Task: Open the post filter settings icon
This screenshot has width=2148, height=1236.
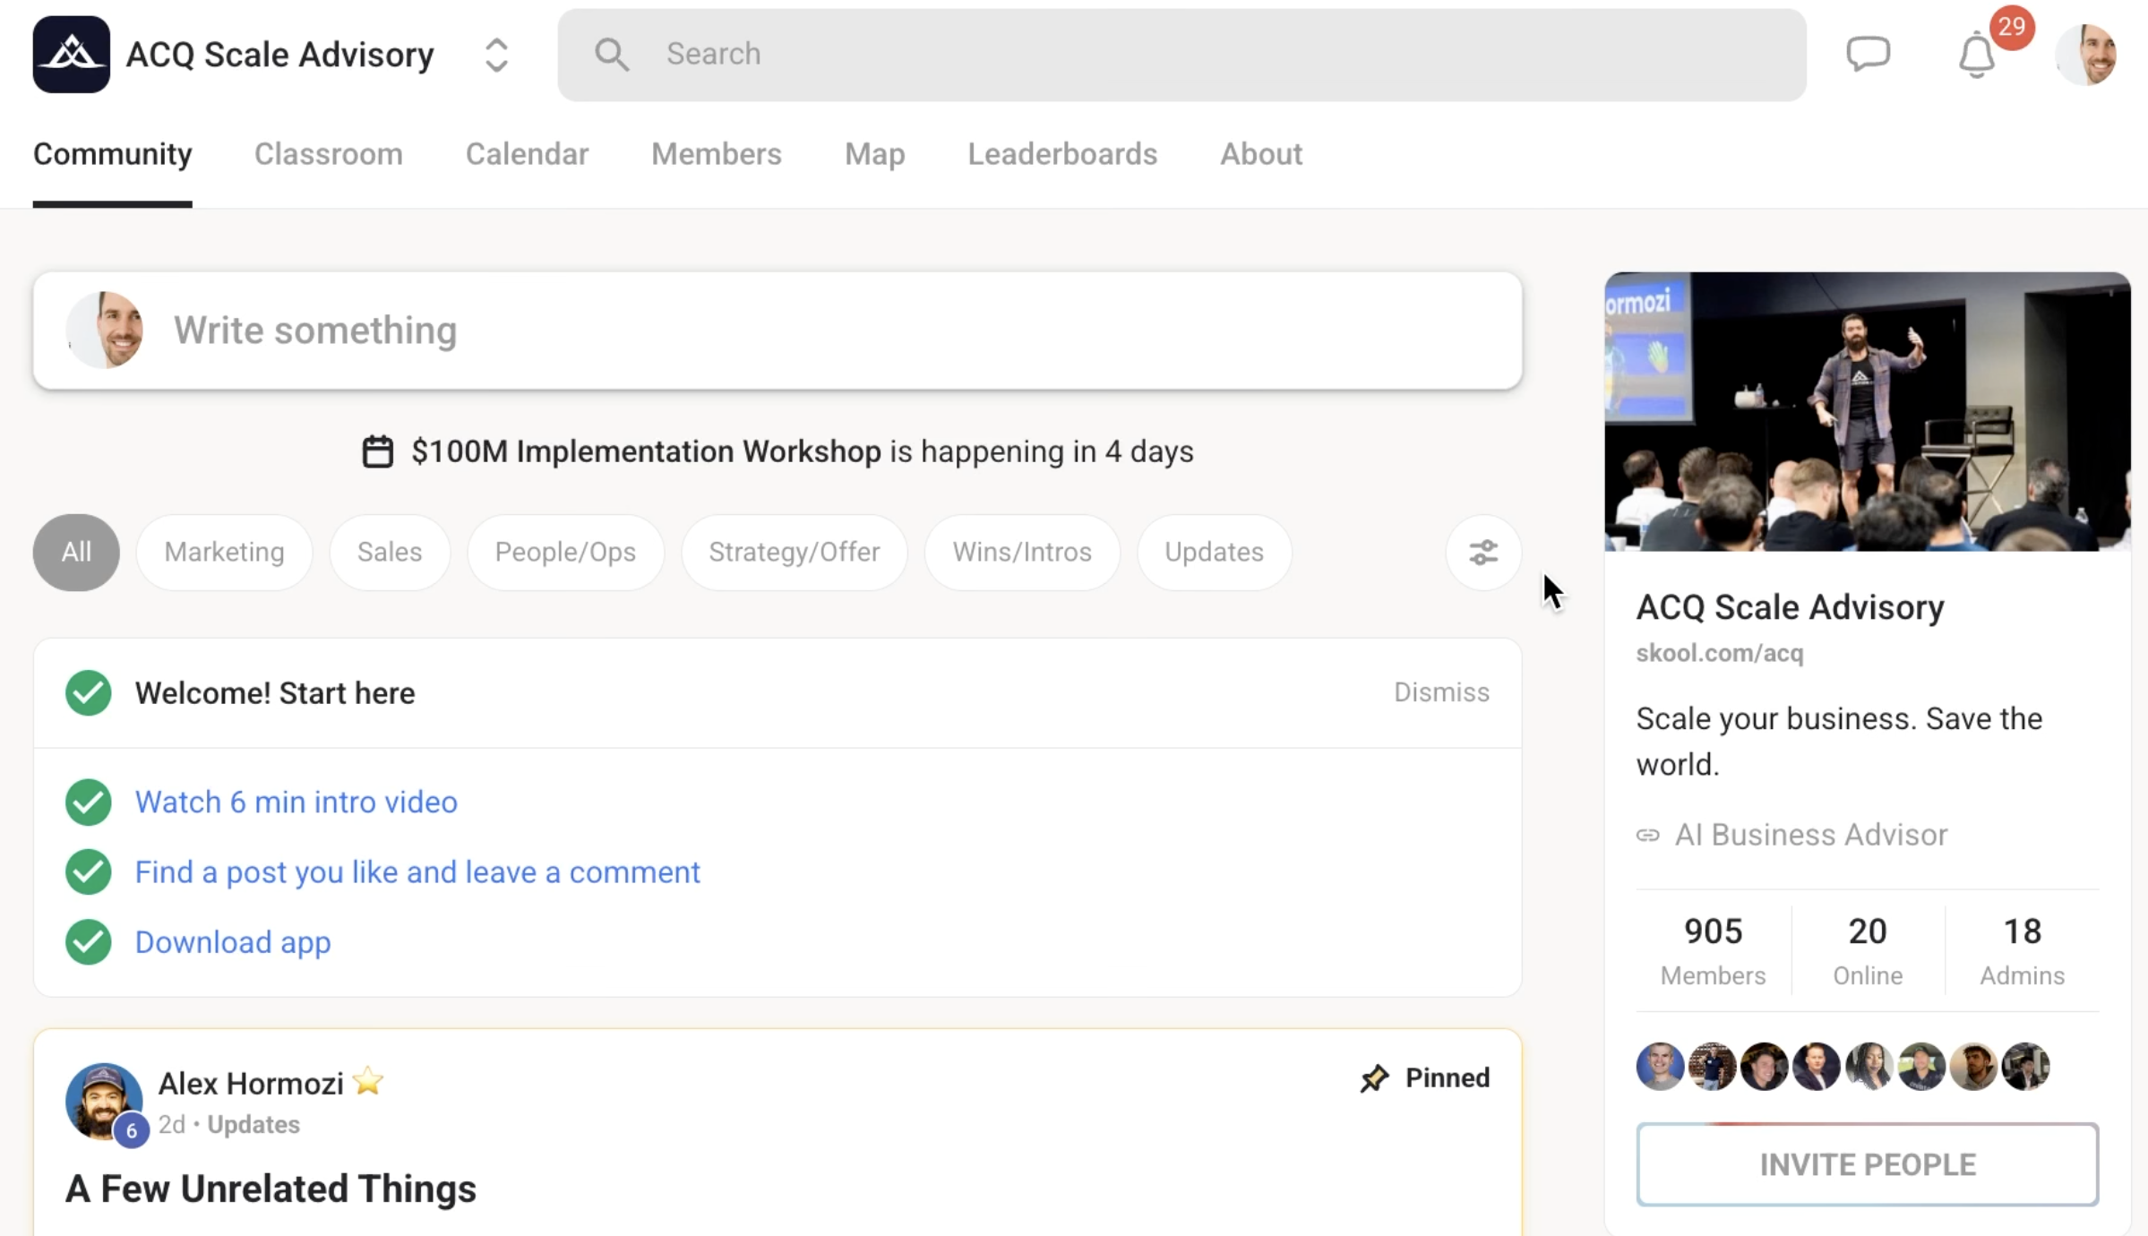Action: click(x=1483, y=553)
